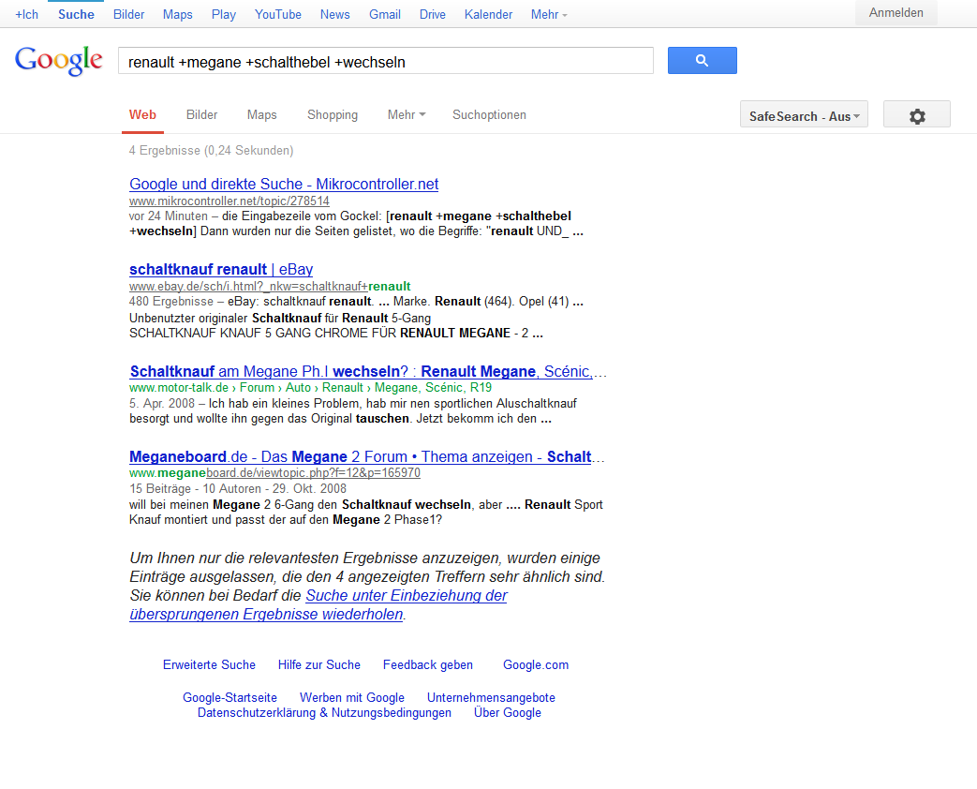
Task: Open Drive in the top bar
Action: point(433,14)
